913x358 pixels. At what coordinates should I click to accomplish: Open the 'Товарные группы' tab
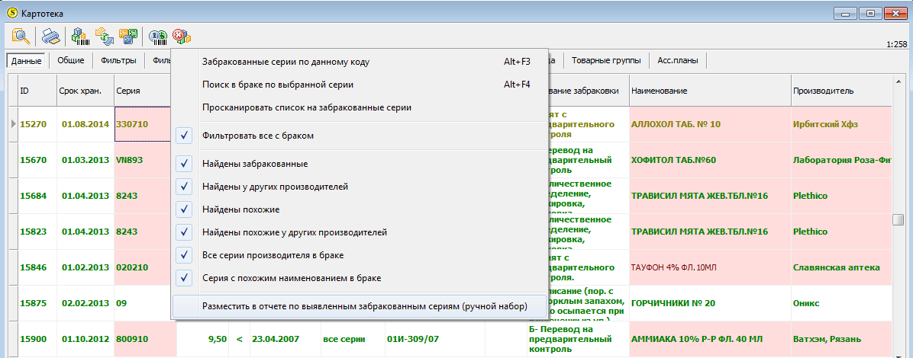coord(606,60)
